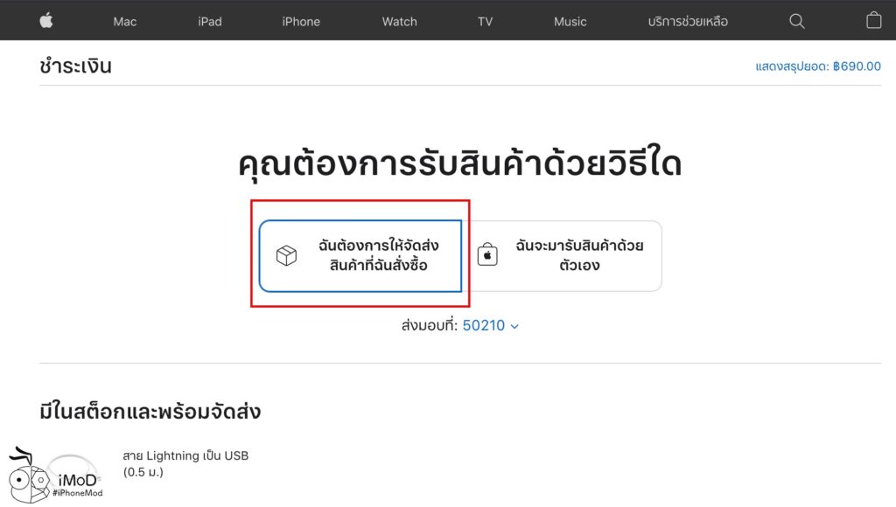Viewport: 896px width, 507px height.
Task: Click the 50210 postal code link
Action: pyautogui.click(x=484, y=325)
